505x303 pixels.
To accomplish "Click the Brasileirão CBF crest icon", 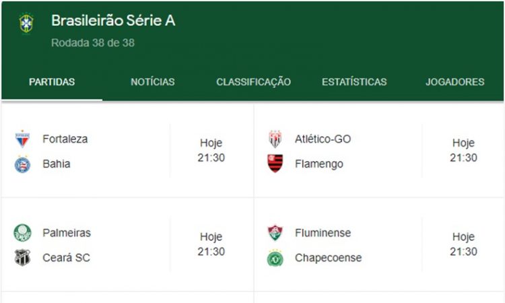I will [x=26, y=24].
